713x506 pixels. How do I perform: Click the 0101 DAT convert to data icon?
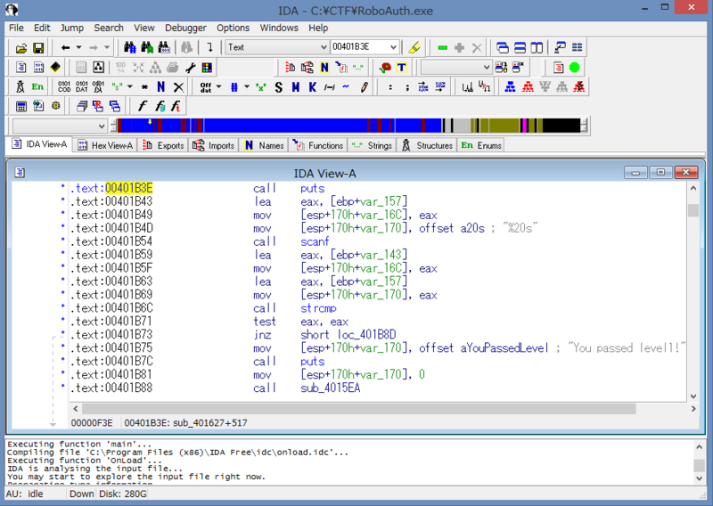click(x=82, y=86)
